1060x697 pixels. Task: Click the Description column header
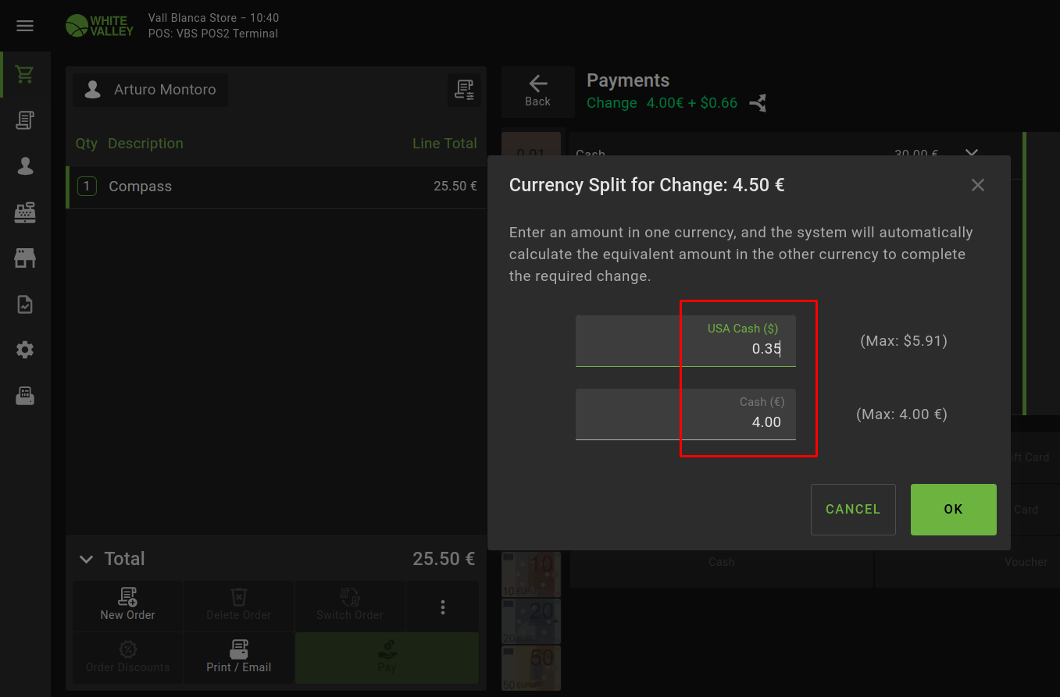click(146, 144)
